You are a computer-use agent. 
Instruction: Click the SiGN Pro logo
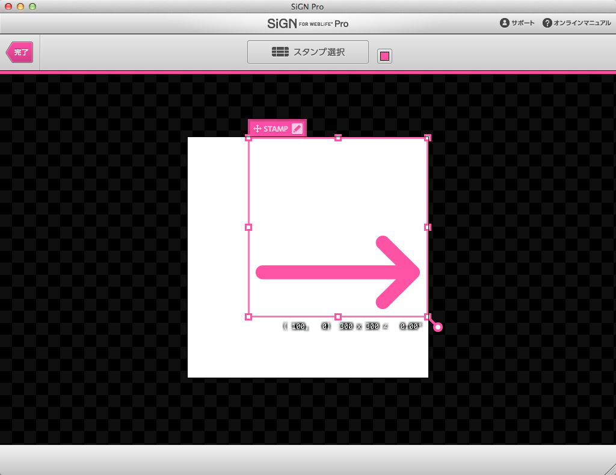[x=307, y=23]
